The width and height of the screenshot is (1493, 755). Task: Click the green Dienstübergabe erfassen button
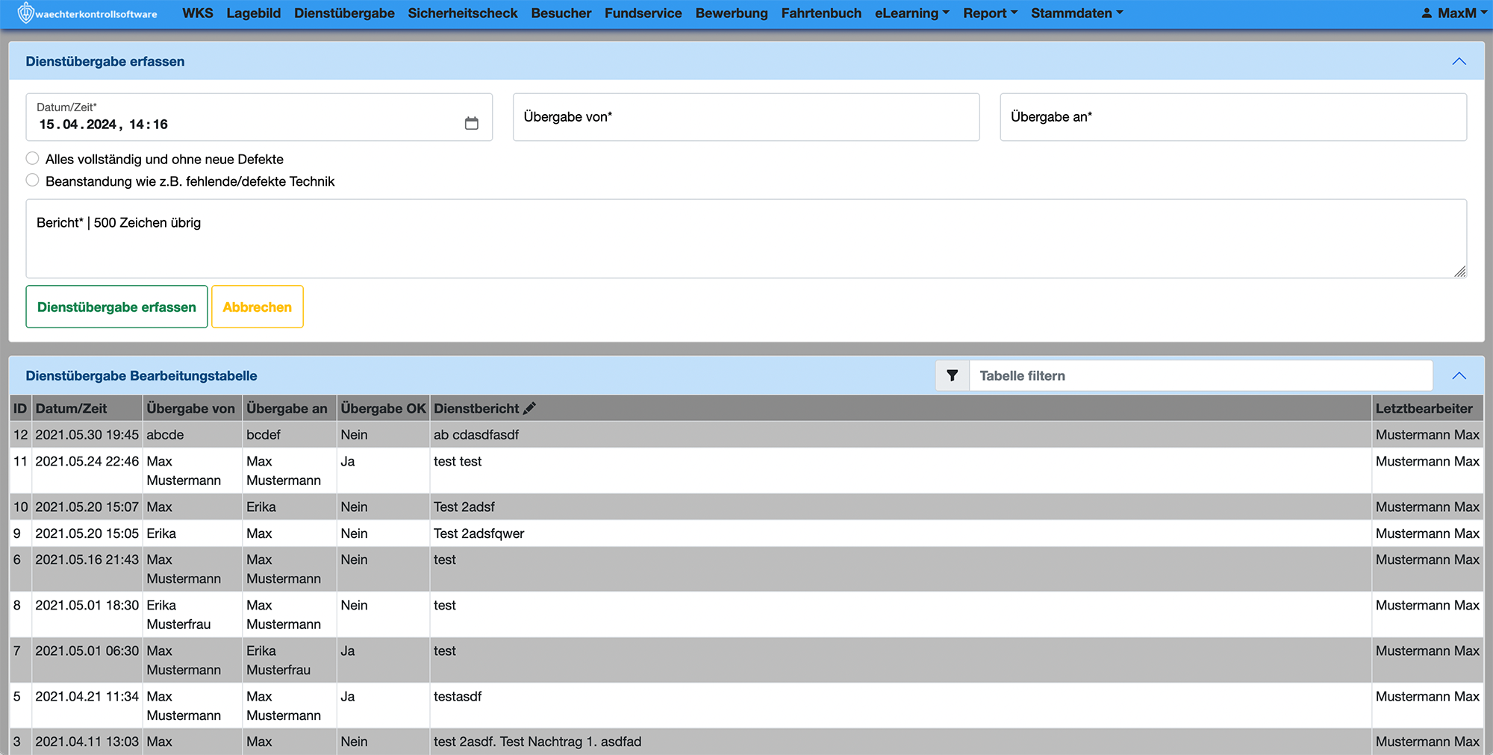tap(116, 307)
